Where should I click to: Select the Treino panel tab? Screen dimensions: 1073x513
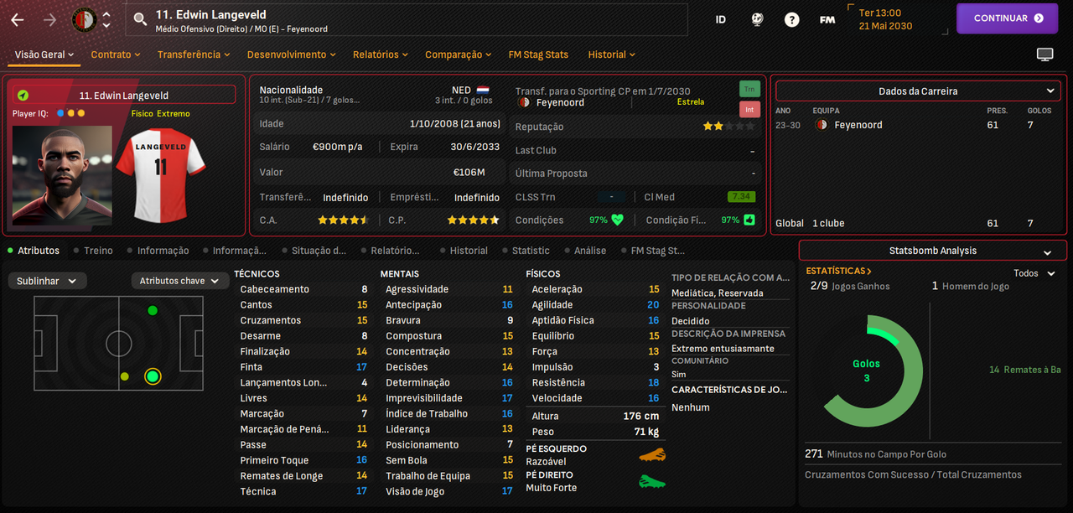pyautogui.click(x=93, y=251)
